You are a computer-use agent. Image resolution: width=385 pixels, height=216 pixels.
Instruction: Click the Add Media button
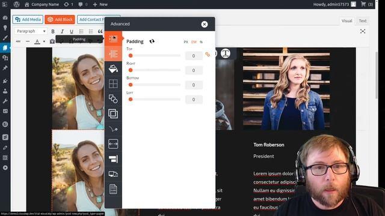[28, 19]
